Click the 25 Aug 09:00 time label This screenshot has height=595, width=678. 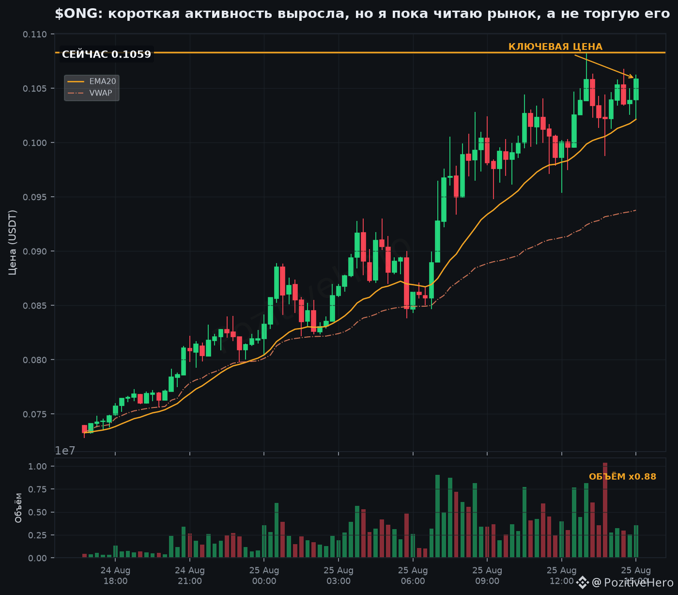point(487,576)
